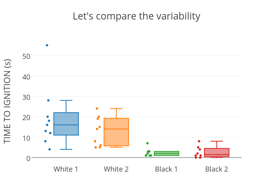Select the orange White 2 box

(x=116, y=132)
